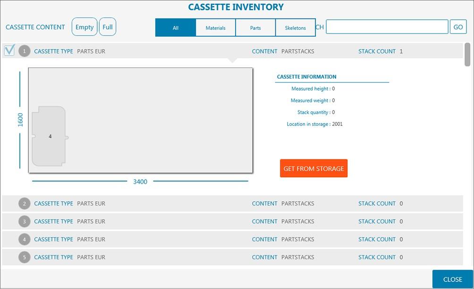The image size is (474, 289).
Task: Focus the cassette search input field
Action: [x=387, y=27]
